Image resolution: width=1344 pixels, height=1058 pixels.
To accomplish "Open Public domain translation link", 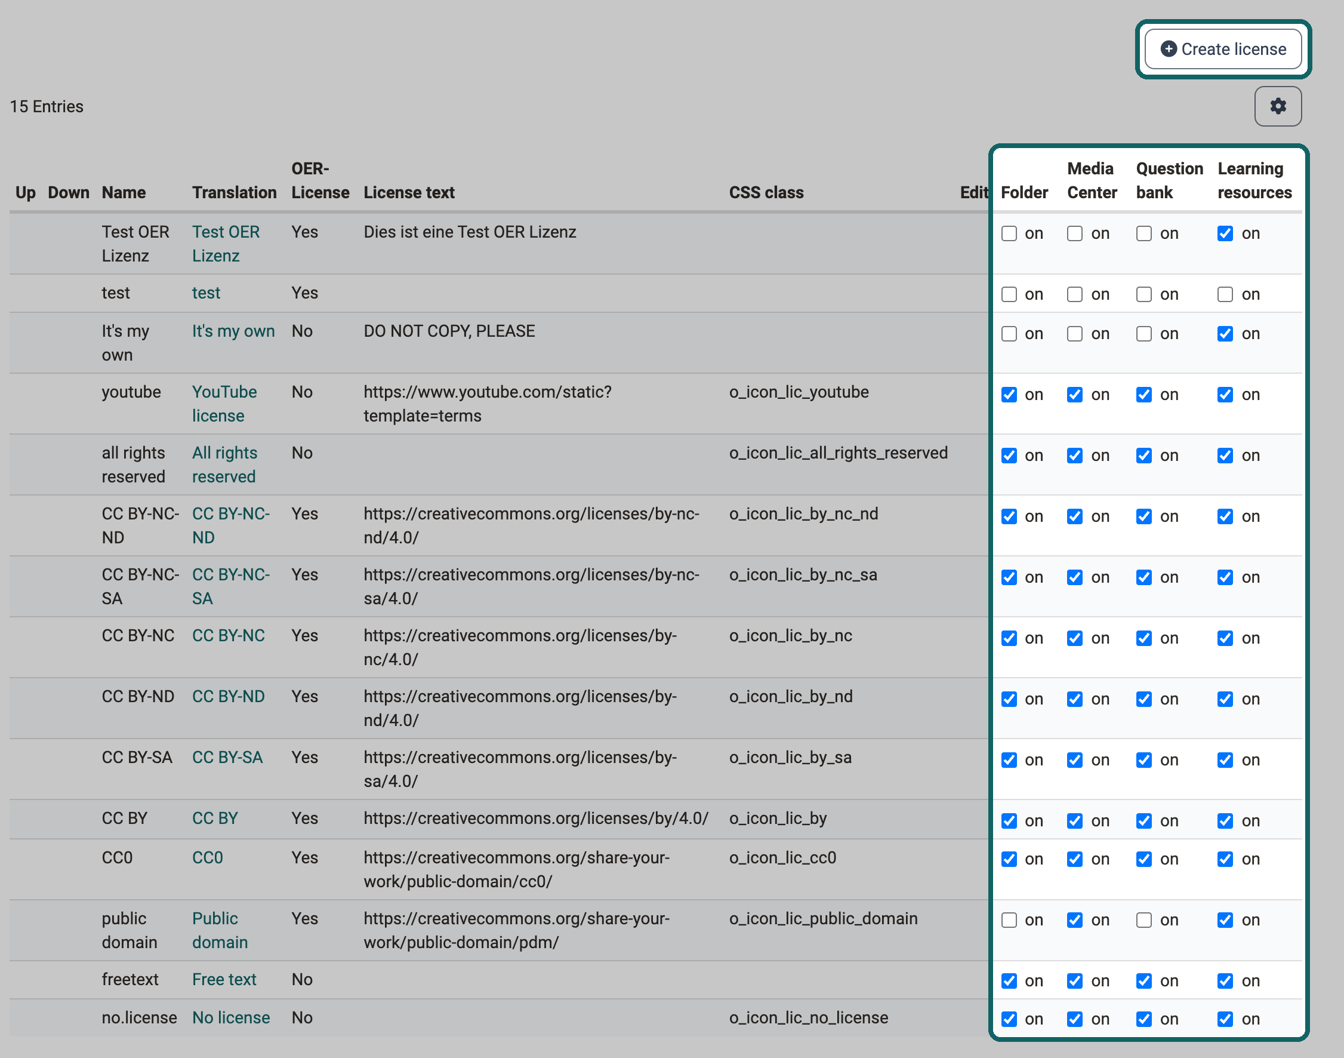I will click(x=220, y=930).
